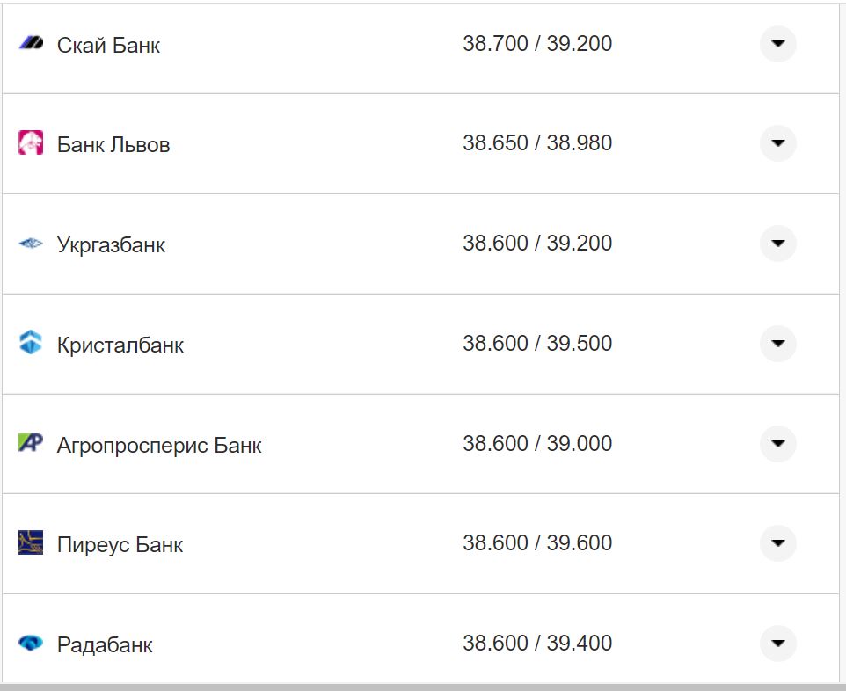The height and width of the screenshot is (691, 846).
Task: Open the Радабанк details arrow
Action: (777, 644)
